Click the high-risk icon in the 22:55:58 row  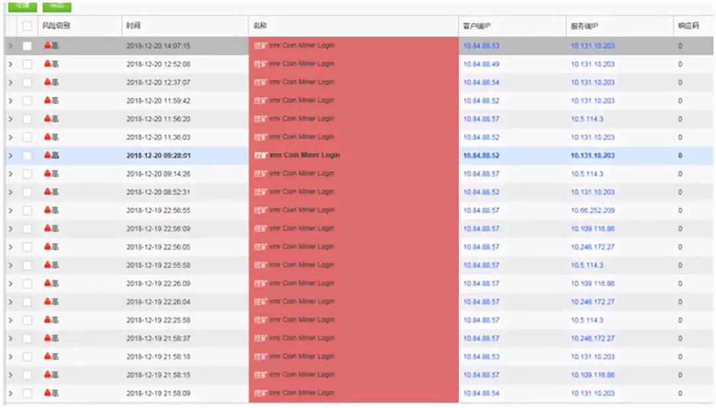pos(48,265)
